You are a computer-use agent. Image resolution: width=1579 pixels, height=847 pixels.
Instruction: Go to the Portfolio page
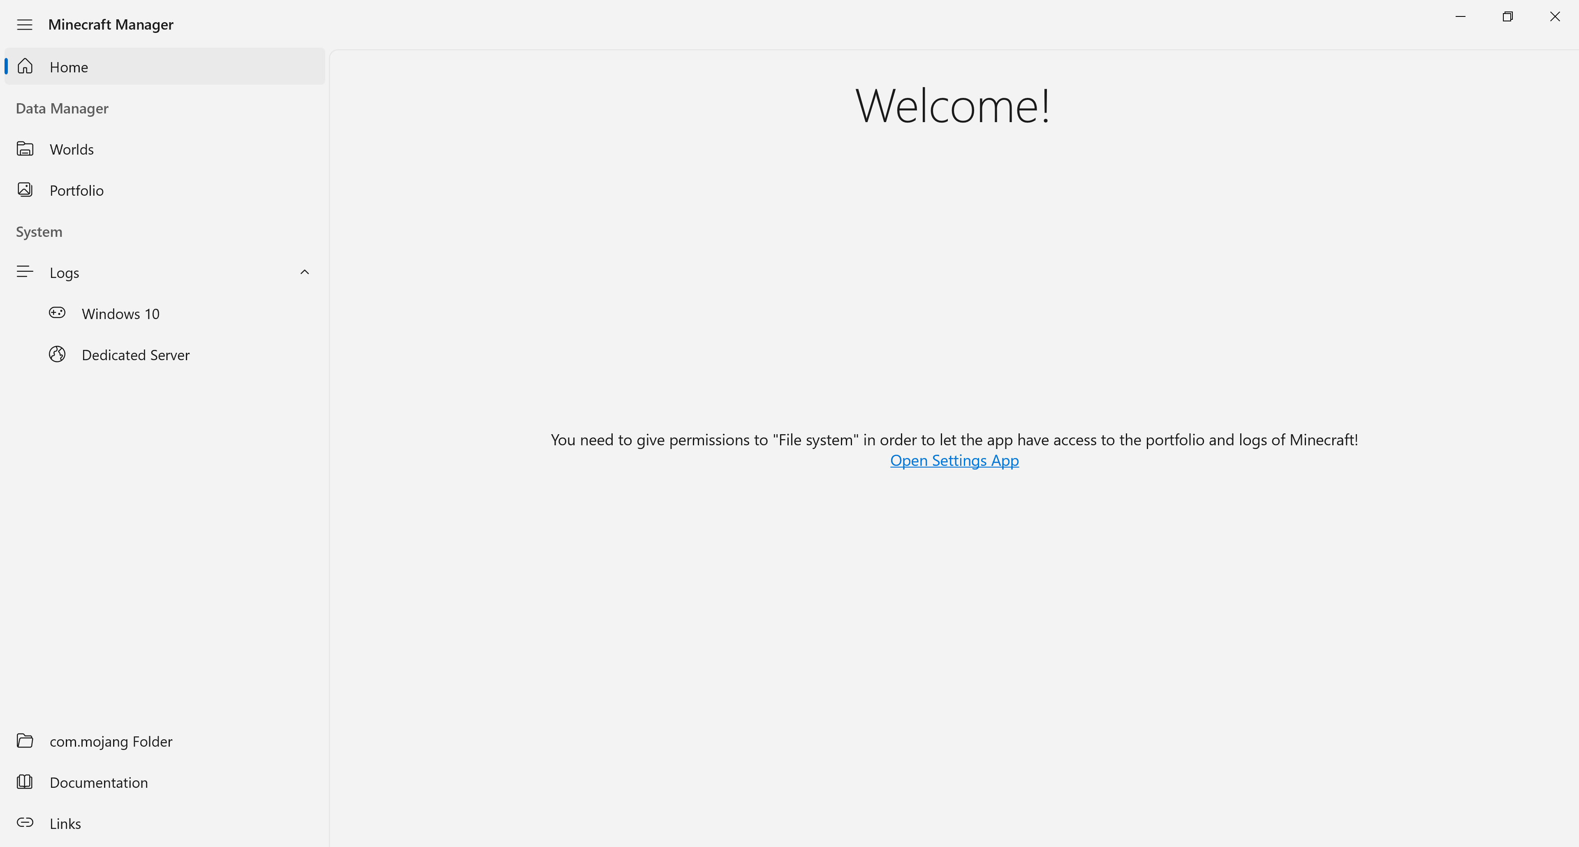pyautogui.click(x=76, y=191)
